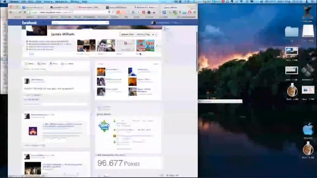Click the purple app icon in the post
Image resolution: width=317 pixels, height=178 pixels.
tap(33, 131)
